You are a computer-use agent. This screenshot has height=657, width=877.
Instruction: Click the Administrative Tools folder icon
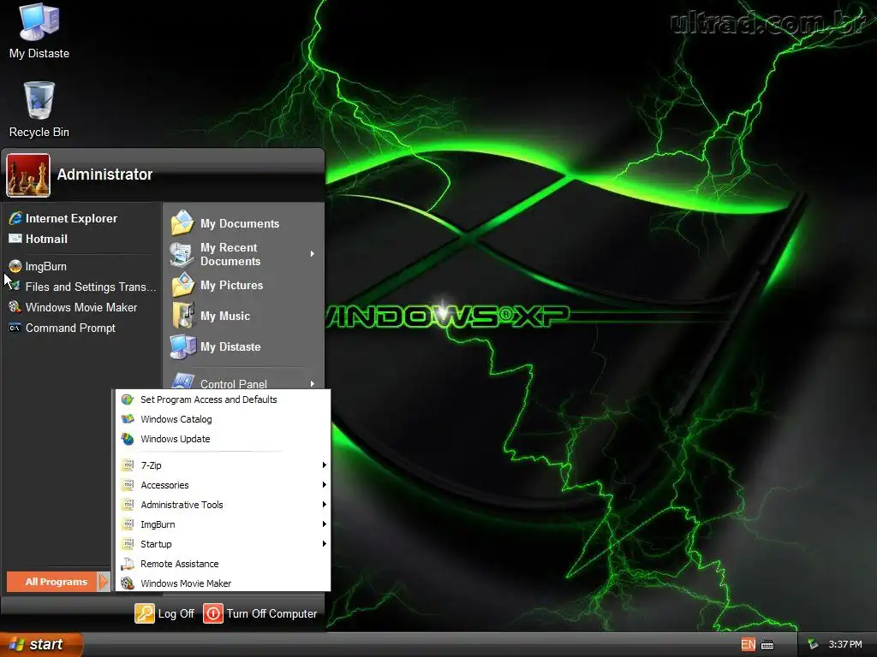point(128,505)
